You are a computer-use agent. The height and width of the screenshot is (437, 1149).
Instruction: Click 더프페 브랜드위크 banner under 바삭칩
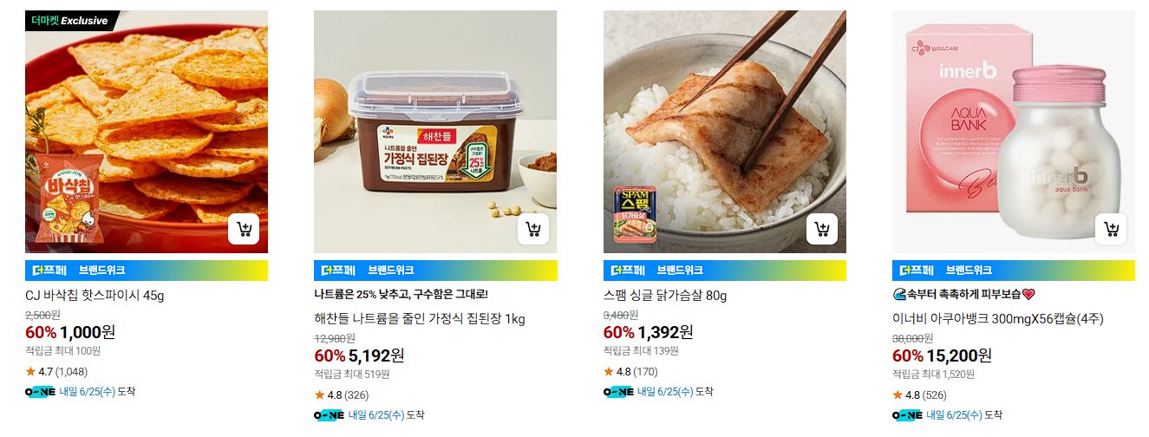(x=147, y=271)
